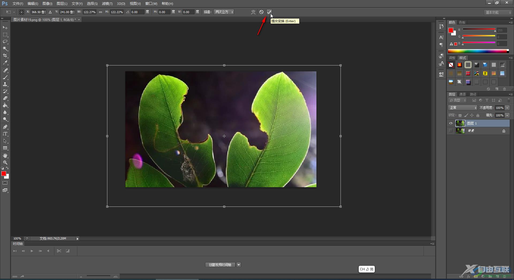Toggle lock all for layer
The height and width of the screenshot is (280, 514).
click(478, 115)
